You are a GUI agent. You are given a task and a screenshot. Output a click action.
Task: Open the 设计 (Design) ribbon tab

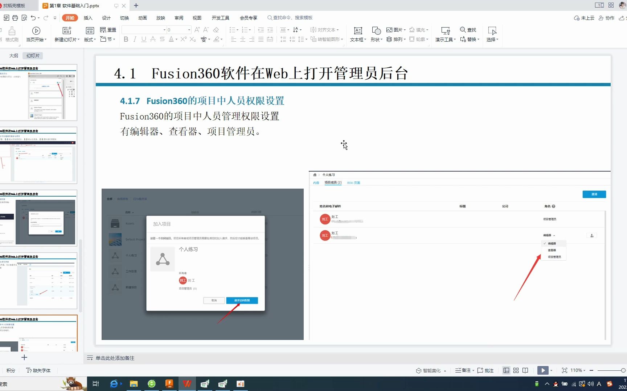point(106,18)
